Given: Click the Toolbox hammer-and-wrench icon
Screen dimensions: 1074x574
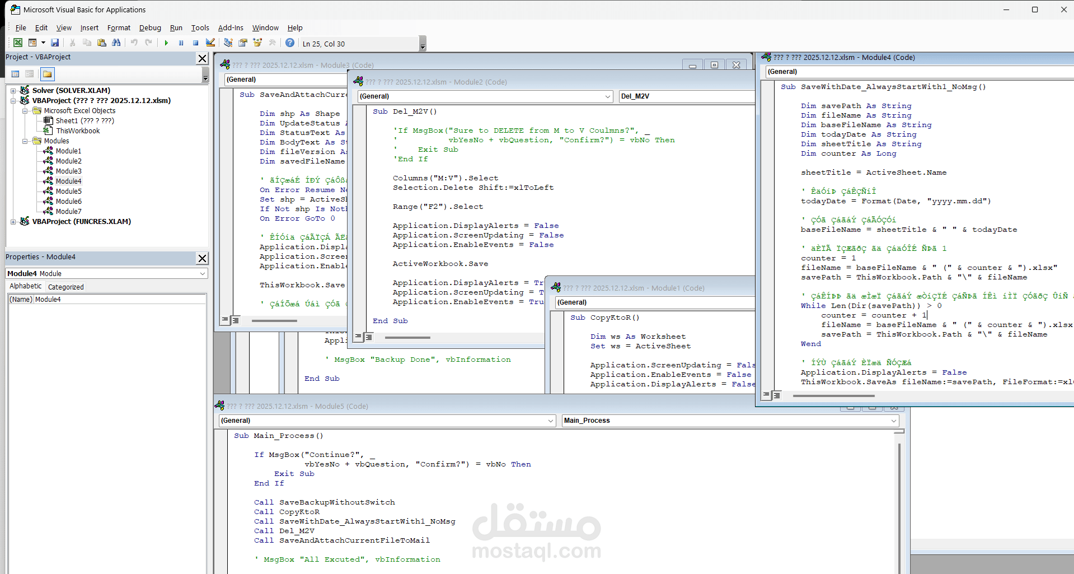Looking at the screenshot, I should click(x=272, y=43).
